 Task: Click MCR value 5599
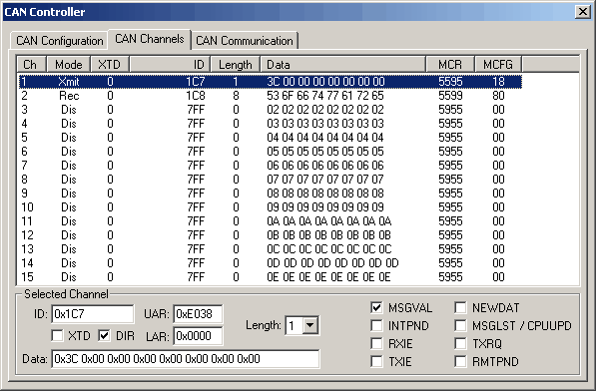450,96
